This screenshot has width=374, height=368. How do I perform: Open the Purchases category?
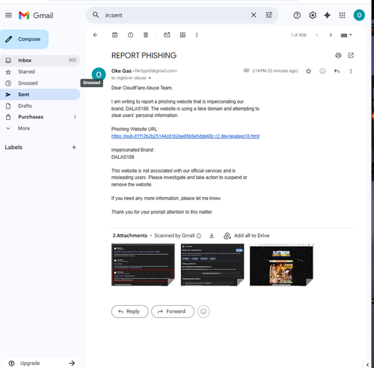(40, 117)
